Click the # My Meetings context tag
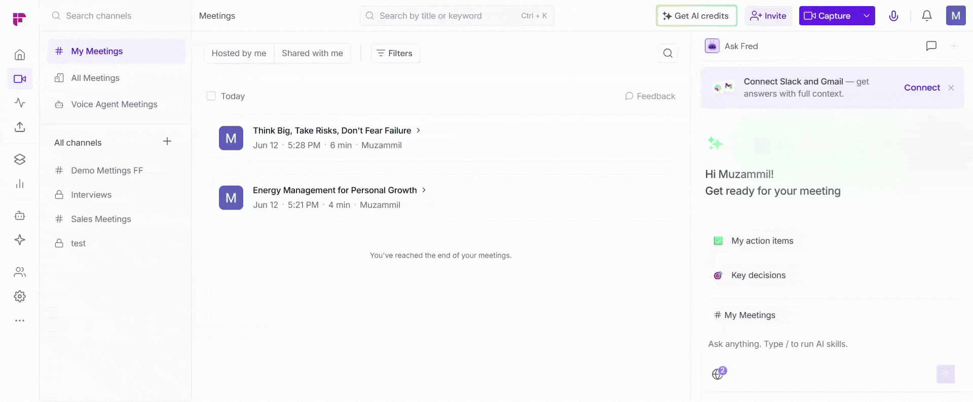The height and width of the screenshot is (402, 973). click(745, 315)
